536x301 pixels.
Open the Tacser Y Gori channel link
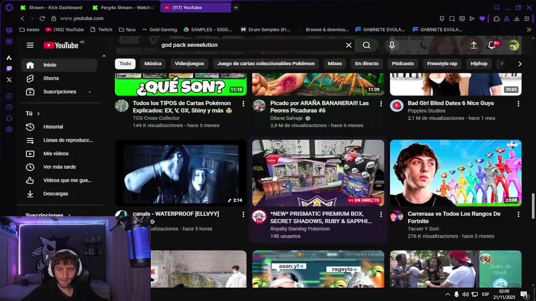[423, 229]
